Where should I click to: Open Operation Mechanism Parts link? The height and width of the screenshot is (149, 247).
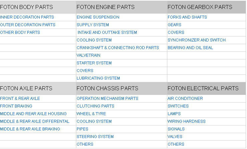click(107, 99)
